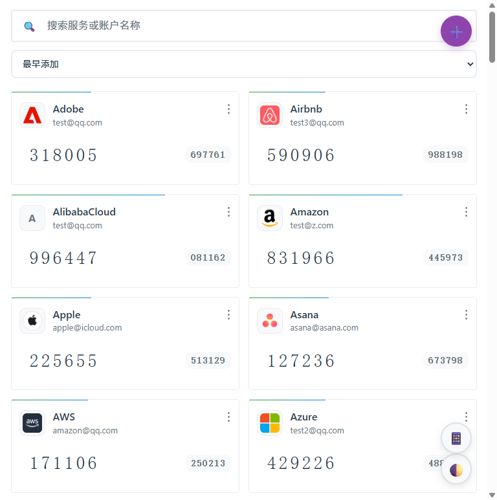
Task: Click the asana@asana.com account text
Action: (324, 328)
